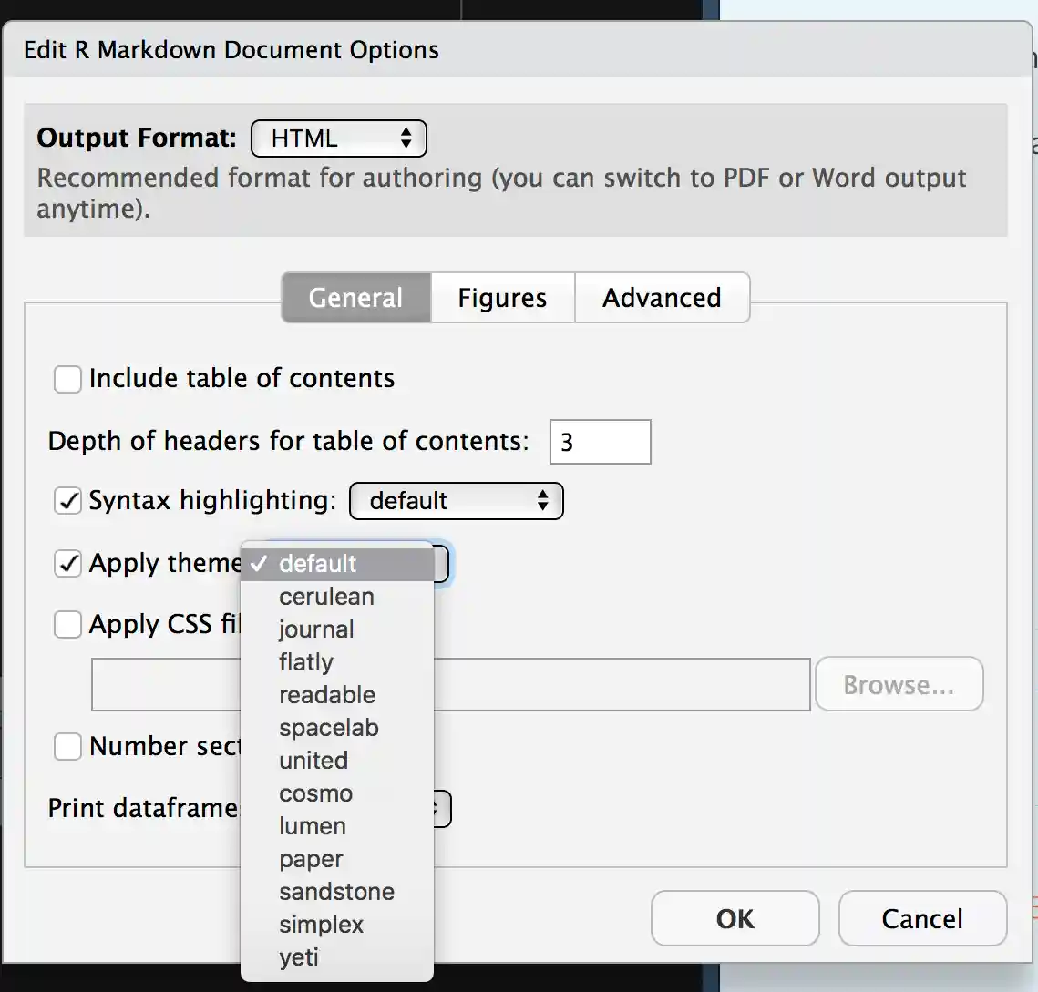Select the spacelab theme
Viewport: 1038px width, 992px height.
328,728
